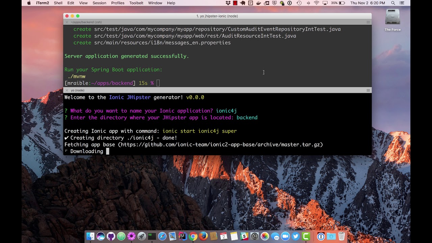Open GitHub Desktop in the Dock
Image resolution: width=432 pixels, height=243 pixels.
point(111,236)
